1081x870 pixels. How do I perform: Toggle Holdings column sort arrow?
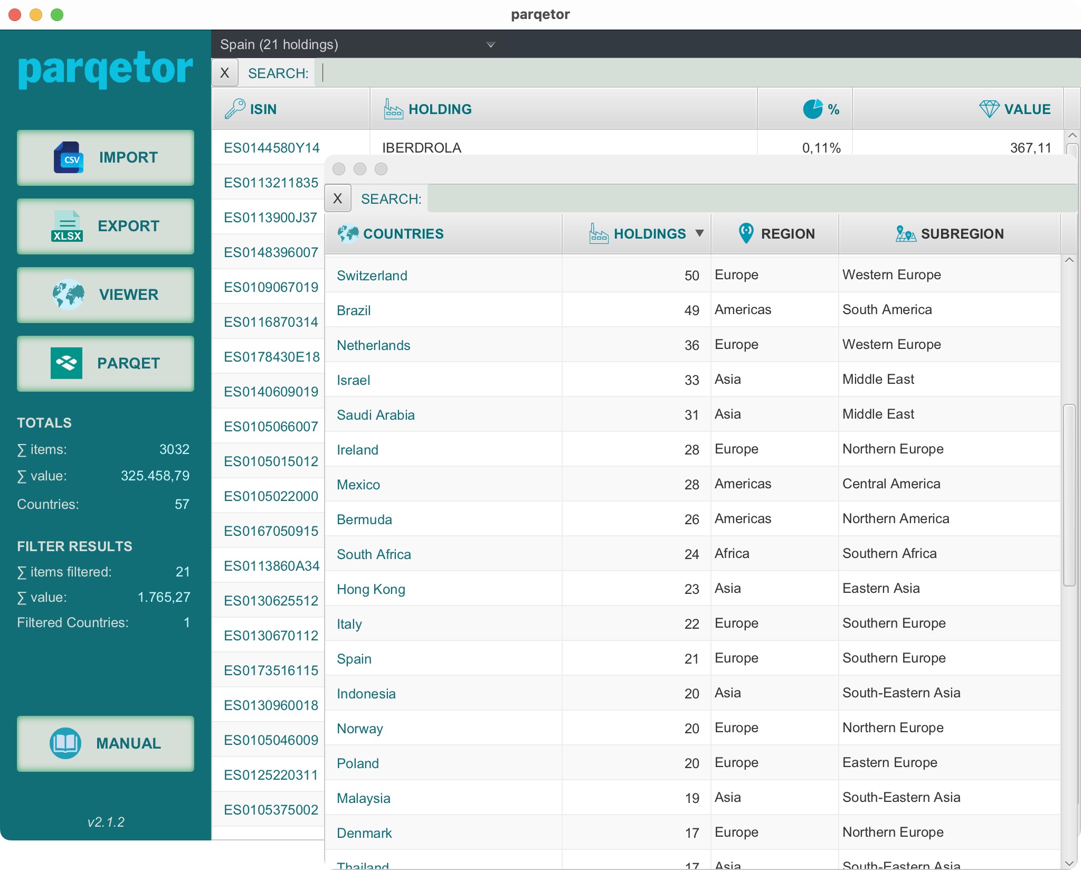[700, 233]
